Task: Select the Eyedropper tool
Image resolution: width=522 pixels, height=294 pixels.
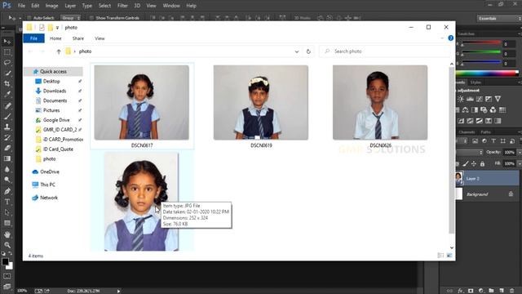Action: pyautogui.click(x=7, y=95)
